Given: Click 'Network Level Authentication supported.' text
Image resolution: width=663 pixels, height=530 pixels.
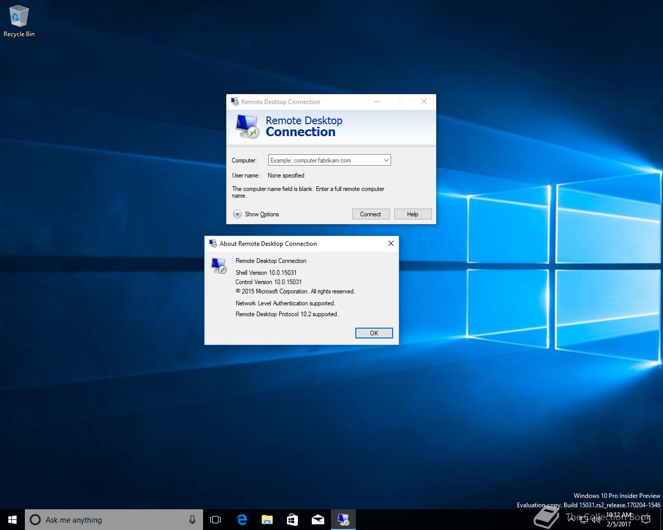Looking at the screenshot, I should click(285, 303).
